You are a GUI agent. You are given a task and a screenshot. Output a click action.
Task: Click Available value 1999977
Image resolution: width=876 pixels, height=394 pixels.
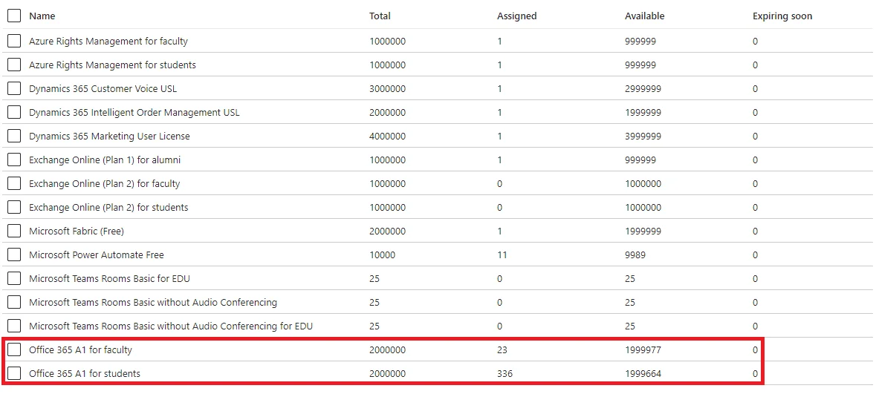643,350
